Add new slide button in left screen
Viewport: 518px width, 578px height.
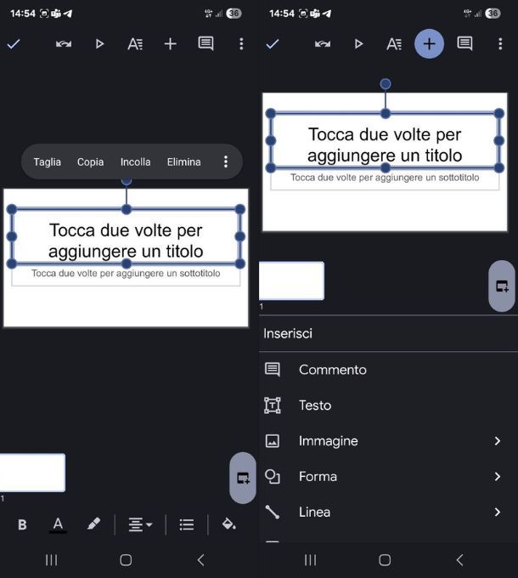(243, 478)
